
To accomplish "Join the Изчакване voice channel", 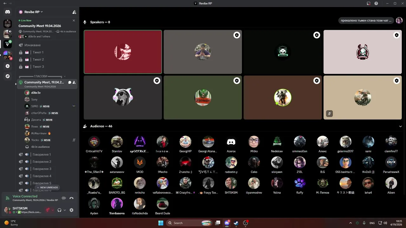I will (47, 45).
